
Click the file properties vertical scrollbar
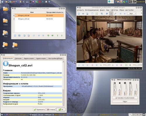coord(63,83)
